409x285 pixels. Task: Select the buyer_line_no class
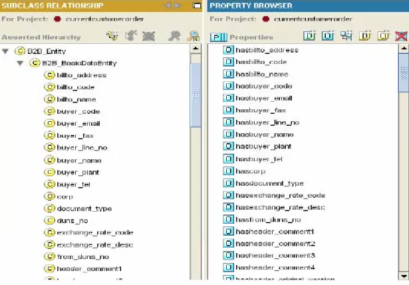pyautogui.click(x=82, y=148)
